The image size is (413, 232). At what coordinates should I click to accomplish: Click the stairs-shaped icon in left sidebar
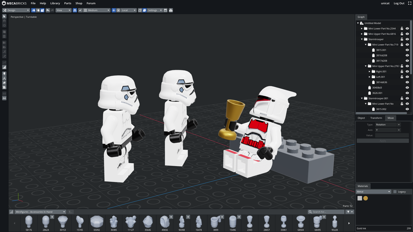4,67
